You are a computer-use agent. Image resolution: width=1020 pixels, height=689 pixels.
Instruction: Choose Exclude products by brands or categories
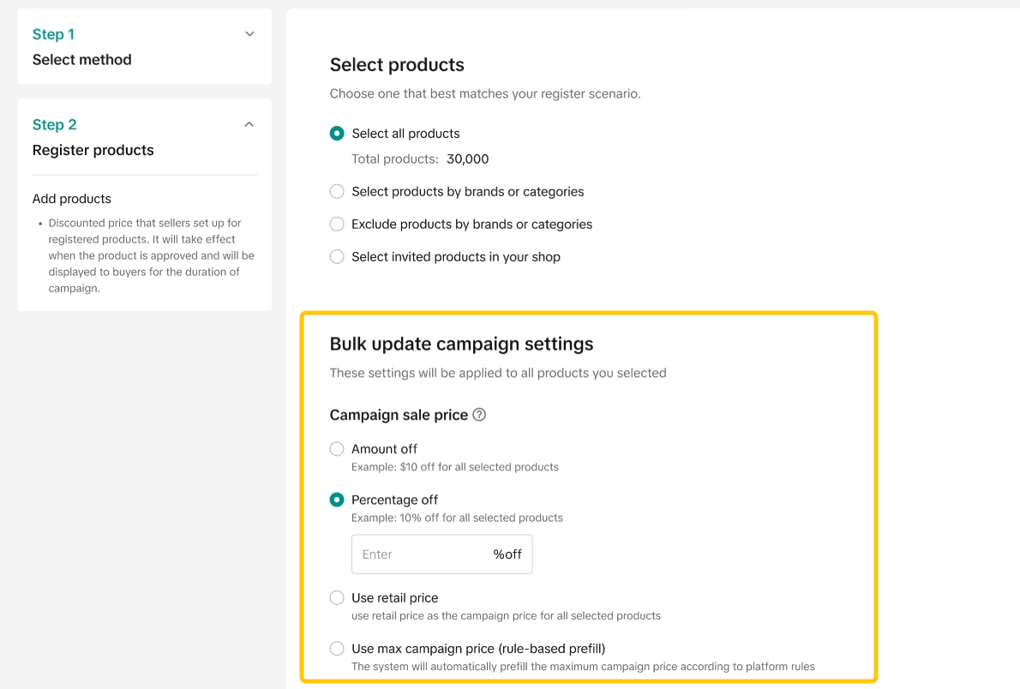337,225
